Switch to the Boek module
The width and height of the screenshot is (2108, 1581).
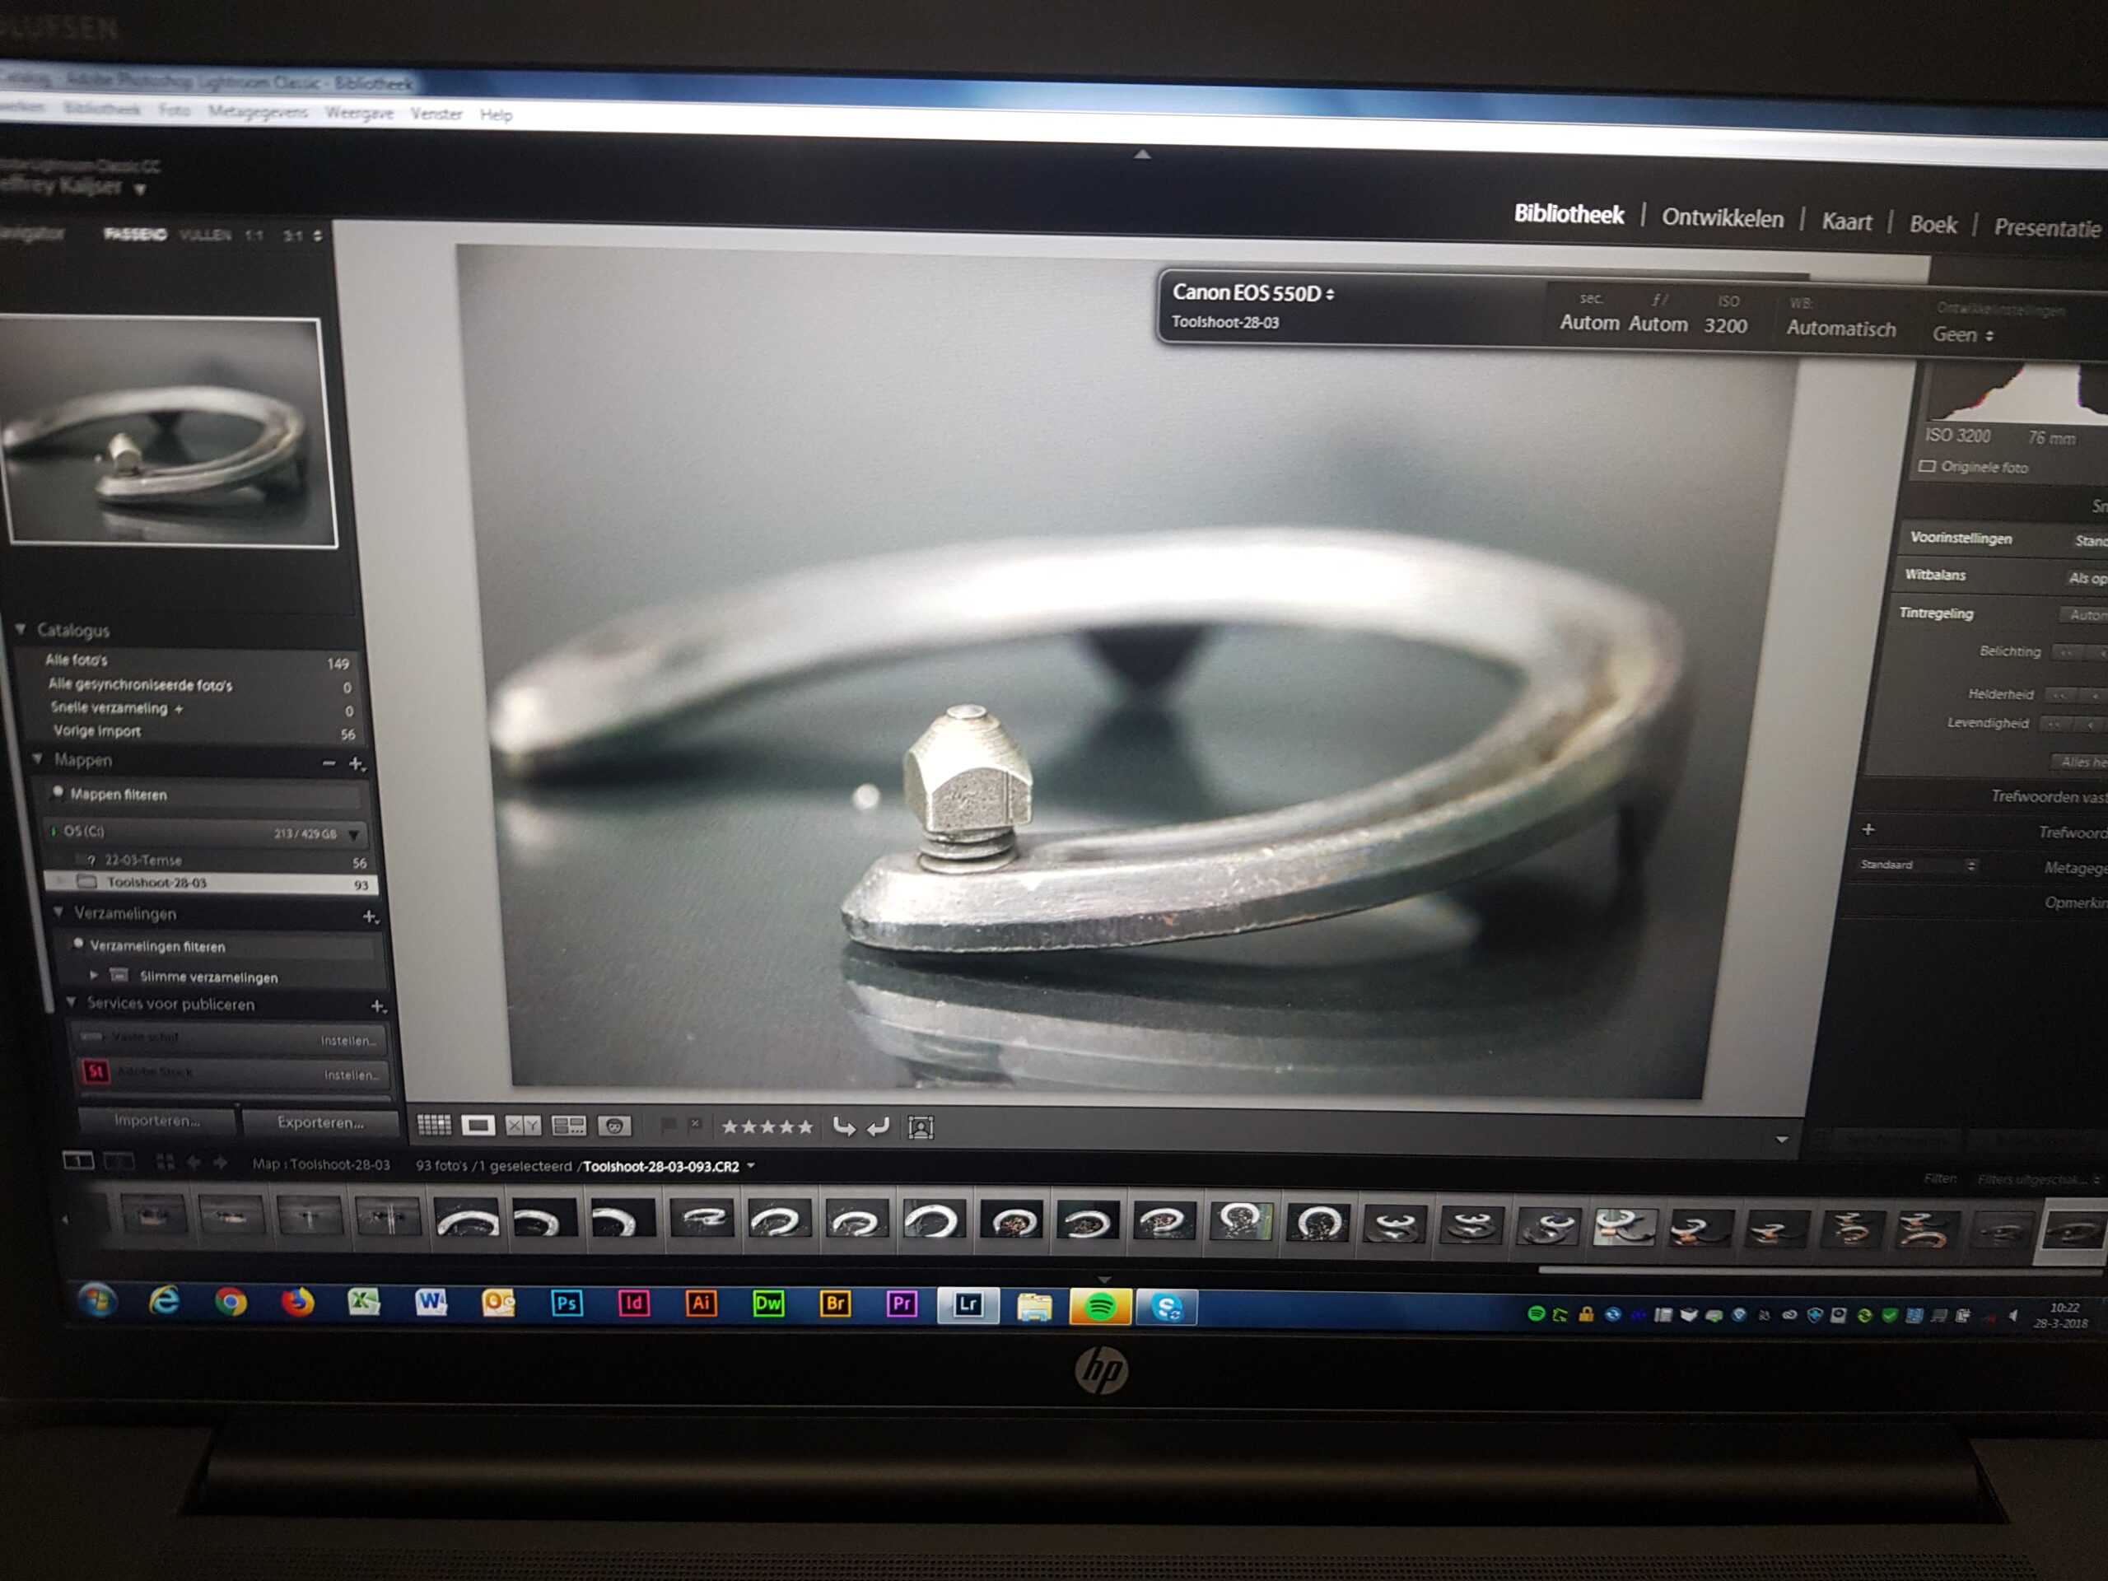[1933, 225]
